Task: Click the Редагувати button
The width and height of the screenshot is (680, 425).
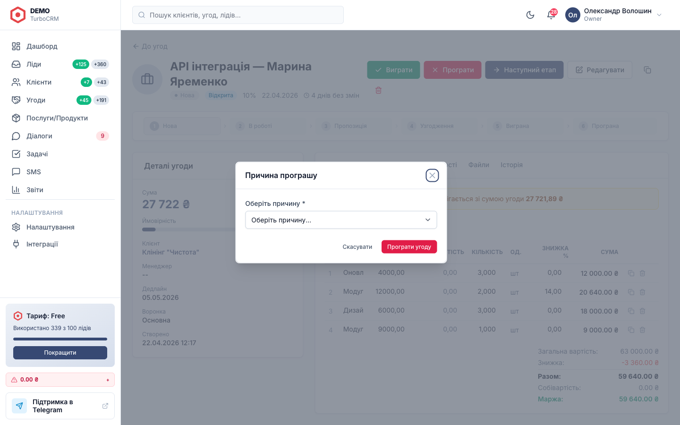Action: pos(600,70)
